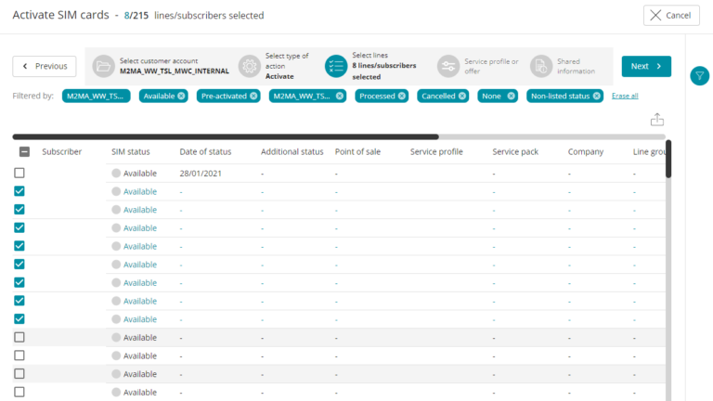Remove the None filter chip

pos(511,96)
